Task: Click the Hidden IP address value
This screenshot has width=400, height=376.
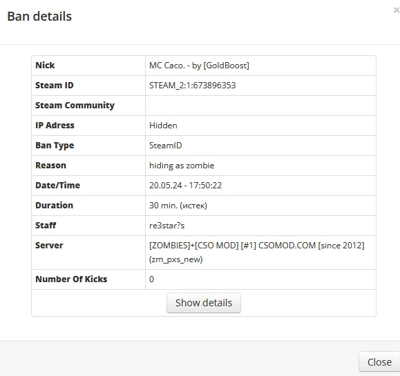Action: coord(163,126)
